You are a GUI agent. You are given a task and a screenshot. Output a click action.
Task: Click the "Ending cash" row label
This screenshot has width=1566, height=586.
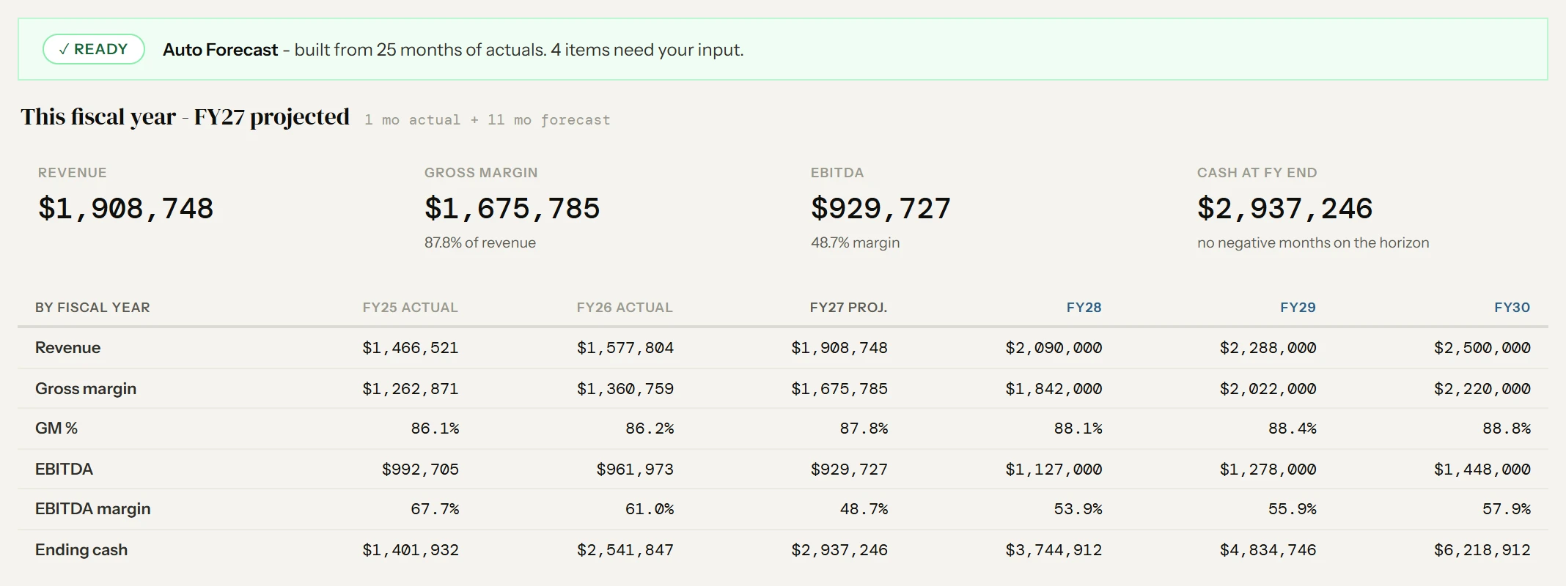coord(81,549)
